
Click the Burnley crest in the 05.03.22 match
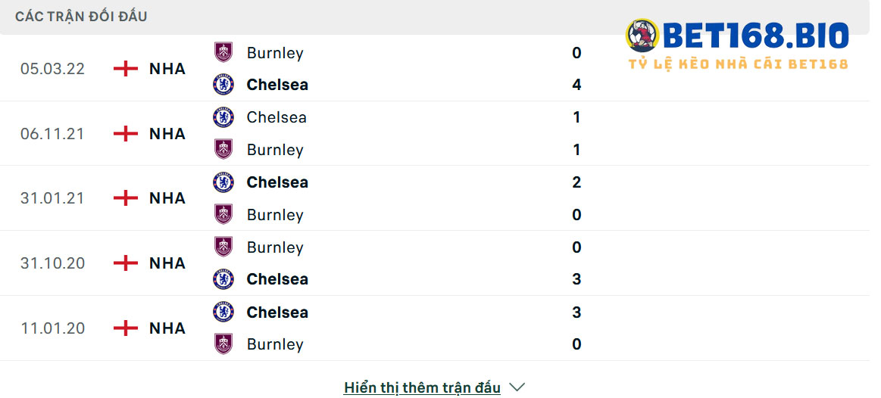coord(223,52)
